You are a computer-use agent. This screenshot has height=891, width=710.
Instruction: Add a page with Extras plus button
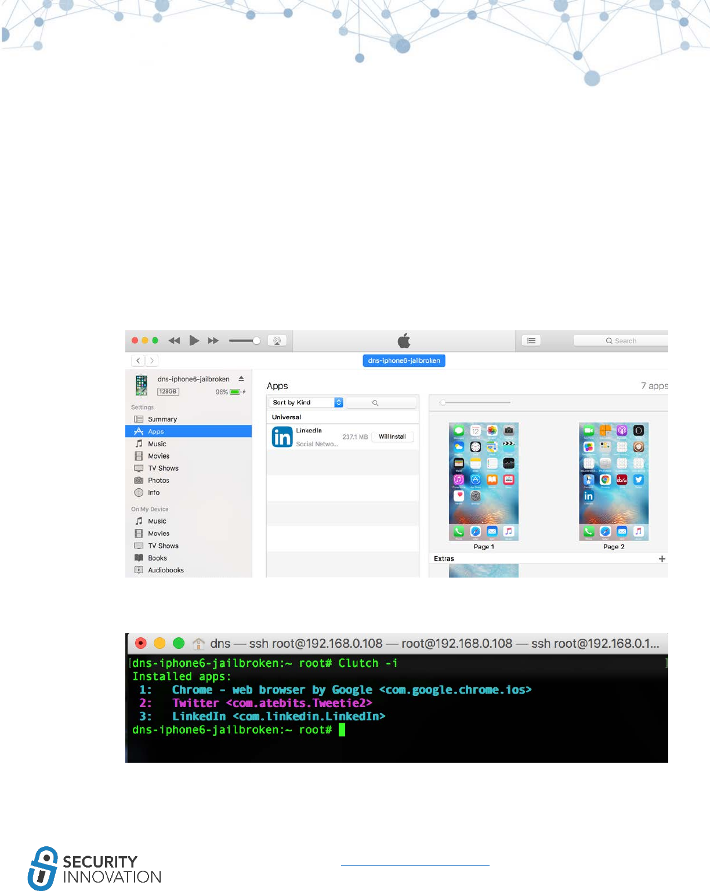[x=662, y=558]
